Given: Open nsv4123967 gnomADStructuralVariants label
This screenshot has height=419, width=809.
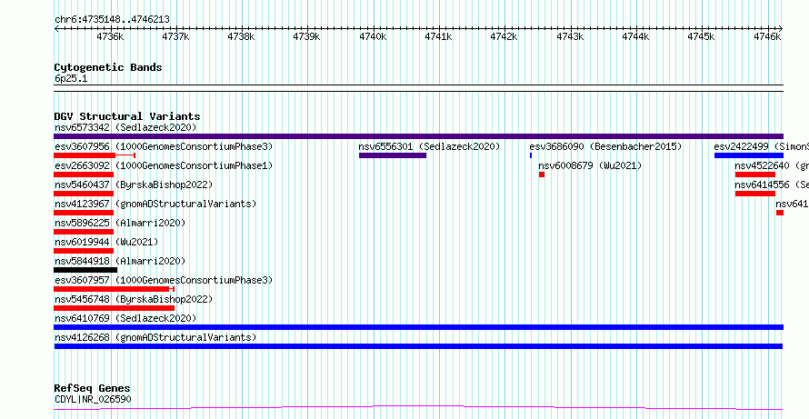Looking at the screenshot, I should point(155,204).
